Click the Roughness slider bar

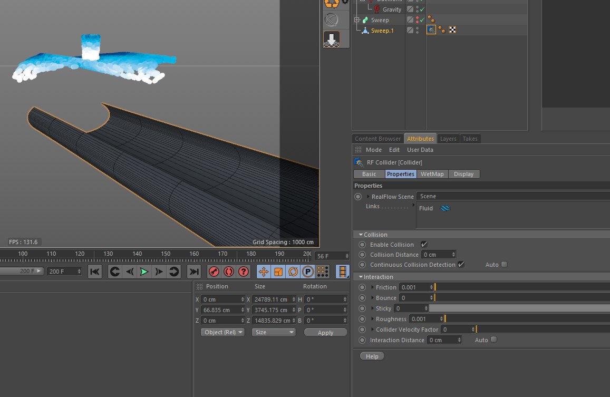(527, 319)
